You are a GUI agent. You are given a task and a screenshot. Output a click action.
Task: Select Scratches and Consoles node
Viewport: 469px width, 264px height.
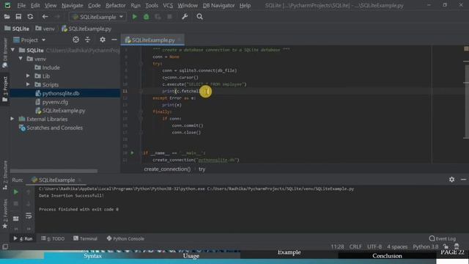[51, 128]
